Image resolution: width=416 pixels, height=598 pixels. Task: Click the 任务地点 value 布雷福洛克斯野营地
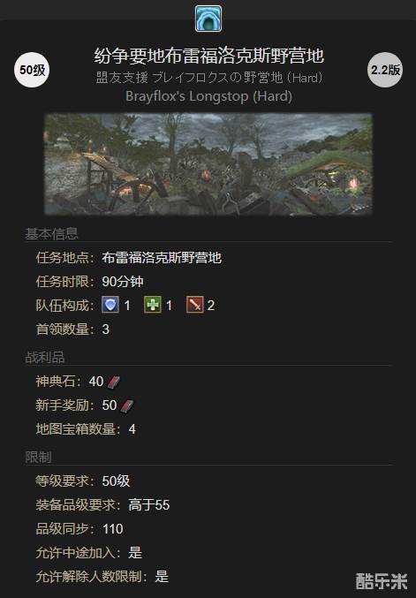tap(162, 257)
